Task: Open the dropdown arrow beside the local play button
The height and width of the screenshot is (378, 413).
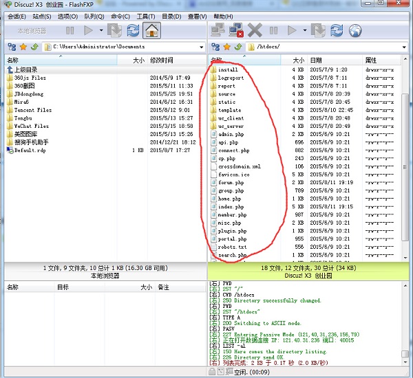Action: (x=101, y=30)
